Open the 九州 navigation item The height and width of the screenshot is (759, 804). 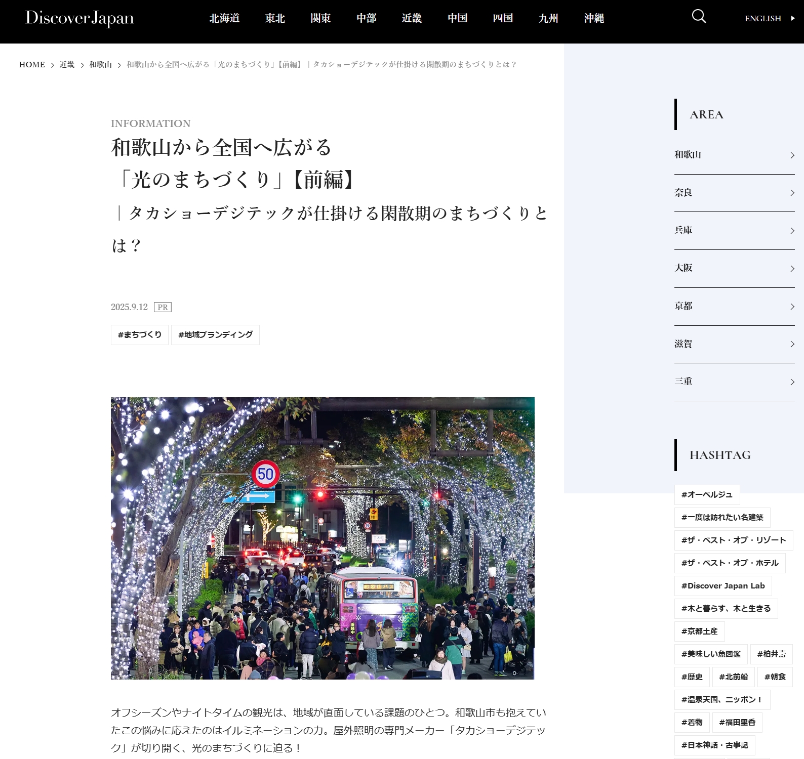tap(548, 18)
